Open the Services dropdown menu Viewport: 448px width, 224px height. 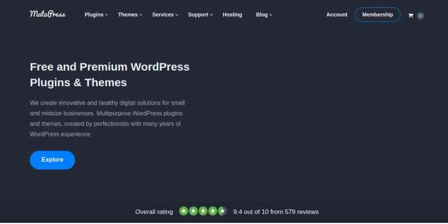165,15
